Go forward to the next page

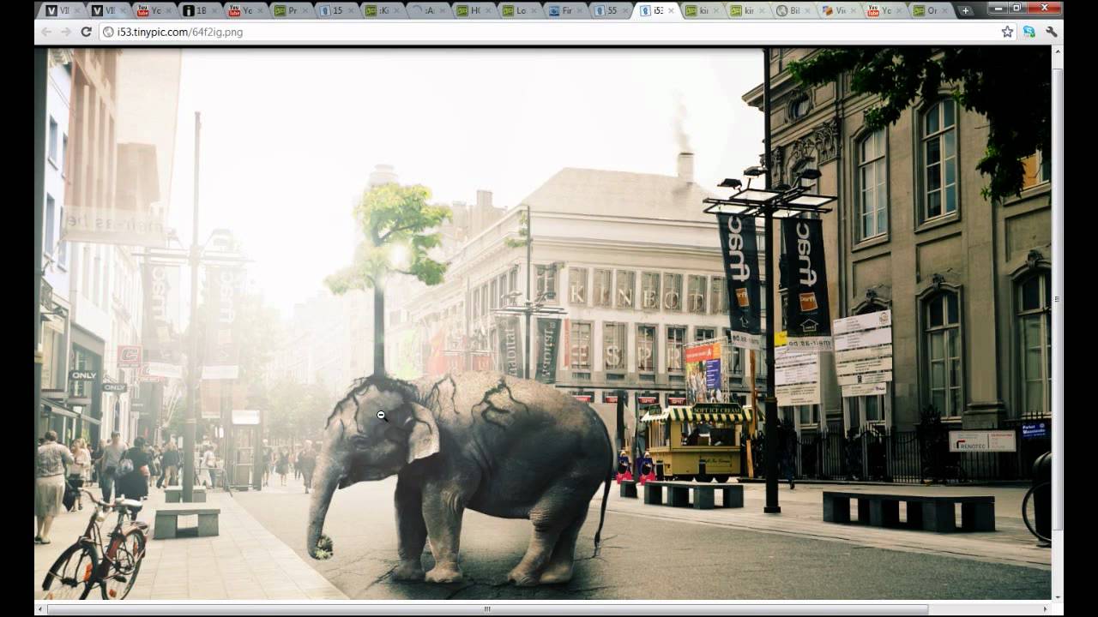pyautogui.click(x=66, y=32)
